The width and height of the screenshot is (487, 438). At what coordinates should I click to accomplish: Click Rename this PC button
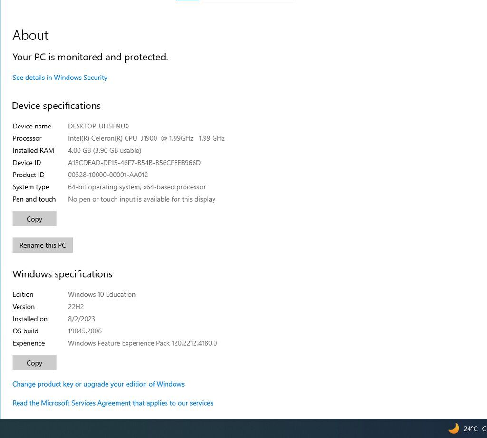[x=43, y=245]
